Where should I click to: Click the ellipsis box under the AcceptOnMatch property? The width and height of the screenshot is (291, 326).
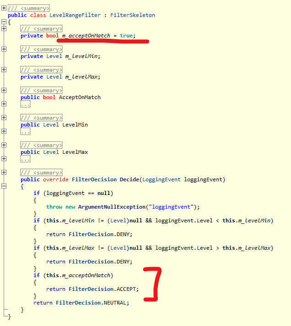click(25, 104)
